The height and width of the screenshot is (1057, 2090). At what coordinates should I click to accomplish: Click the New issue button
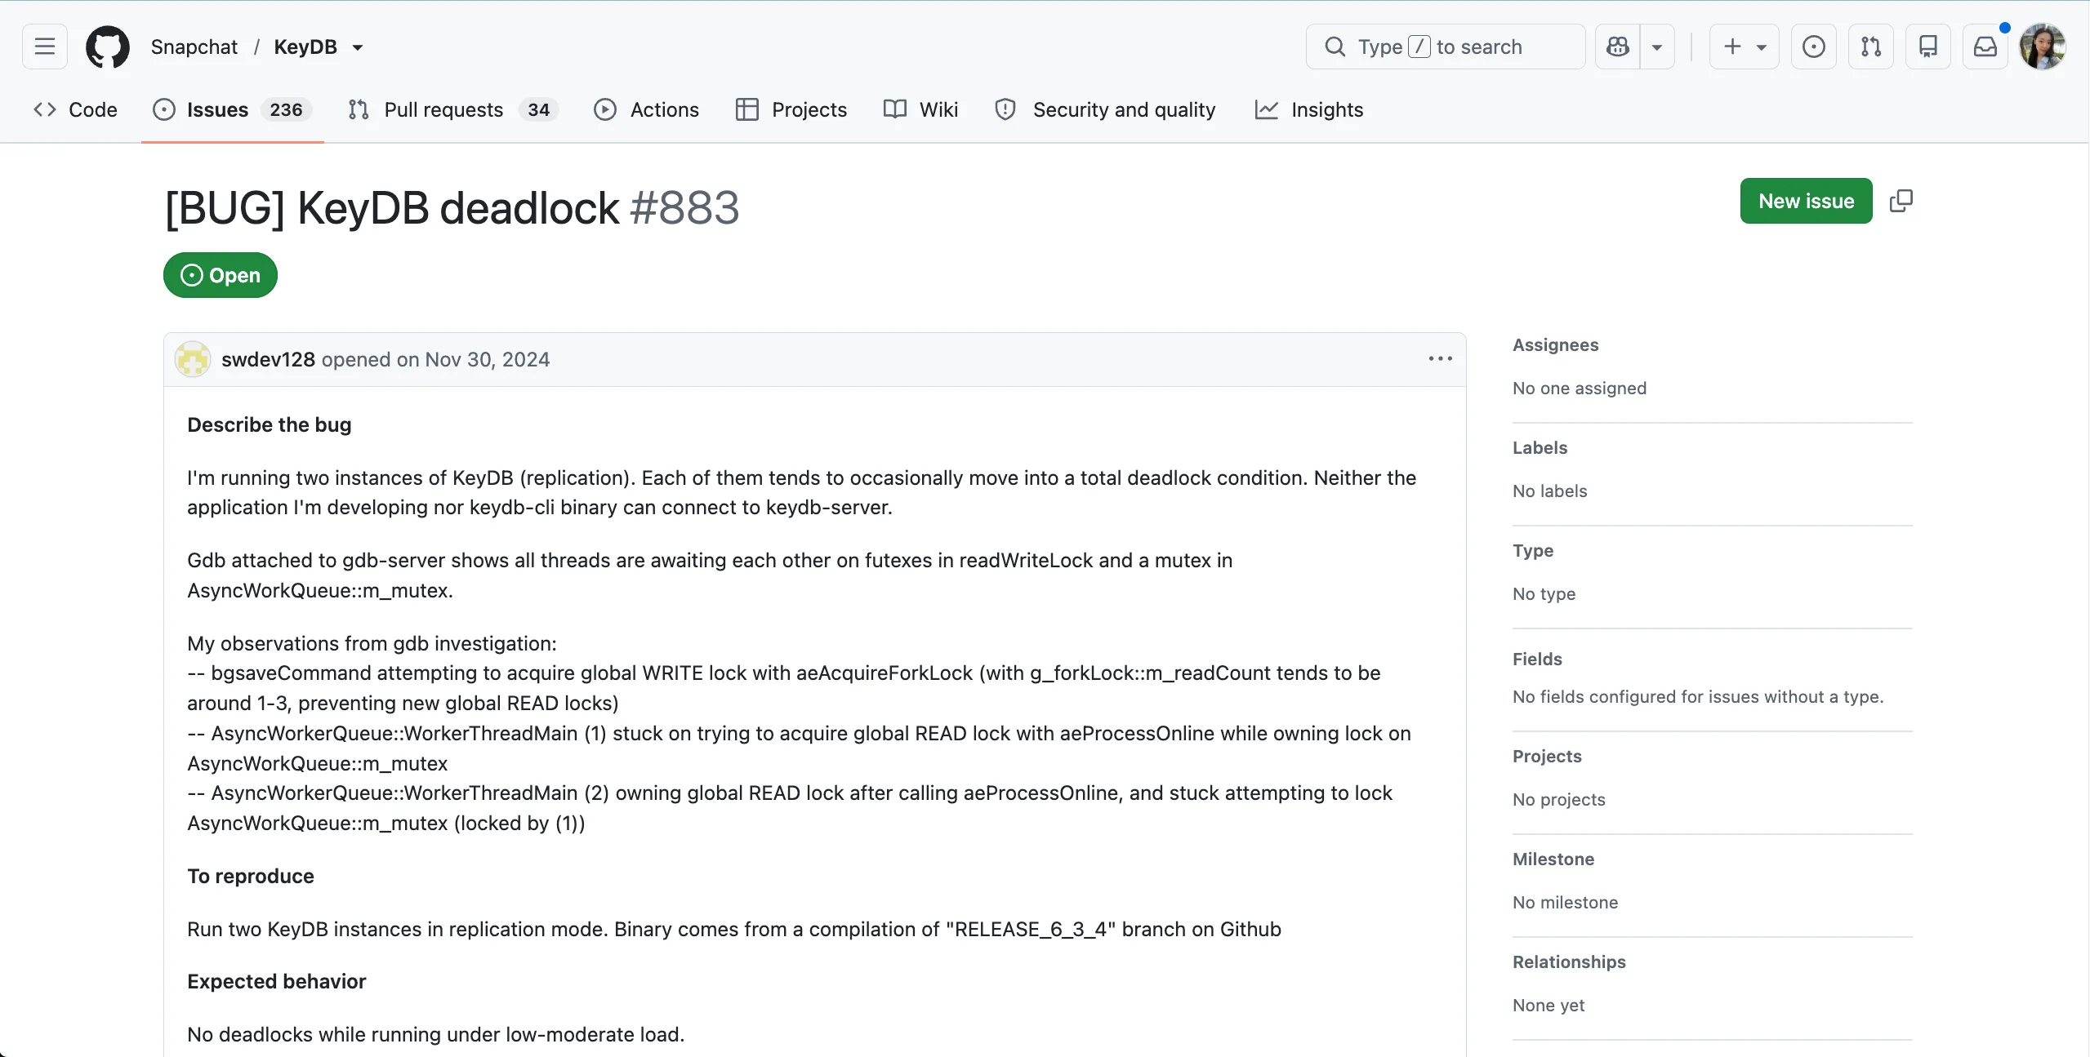pyautogui.click(x=1806, y=201)
